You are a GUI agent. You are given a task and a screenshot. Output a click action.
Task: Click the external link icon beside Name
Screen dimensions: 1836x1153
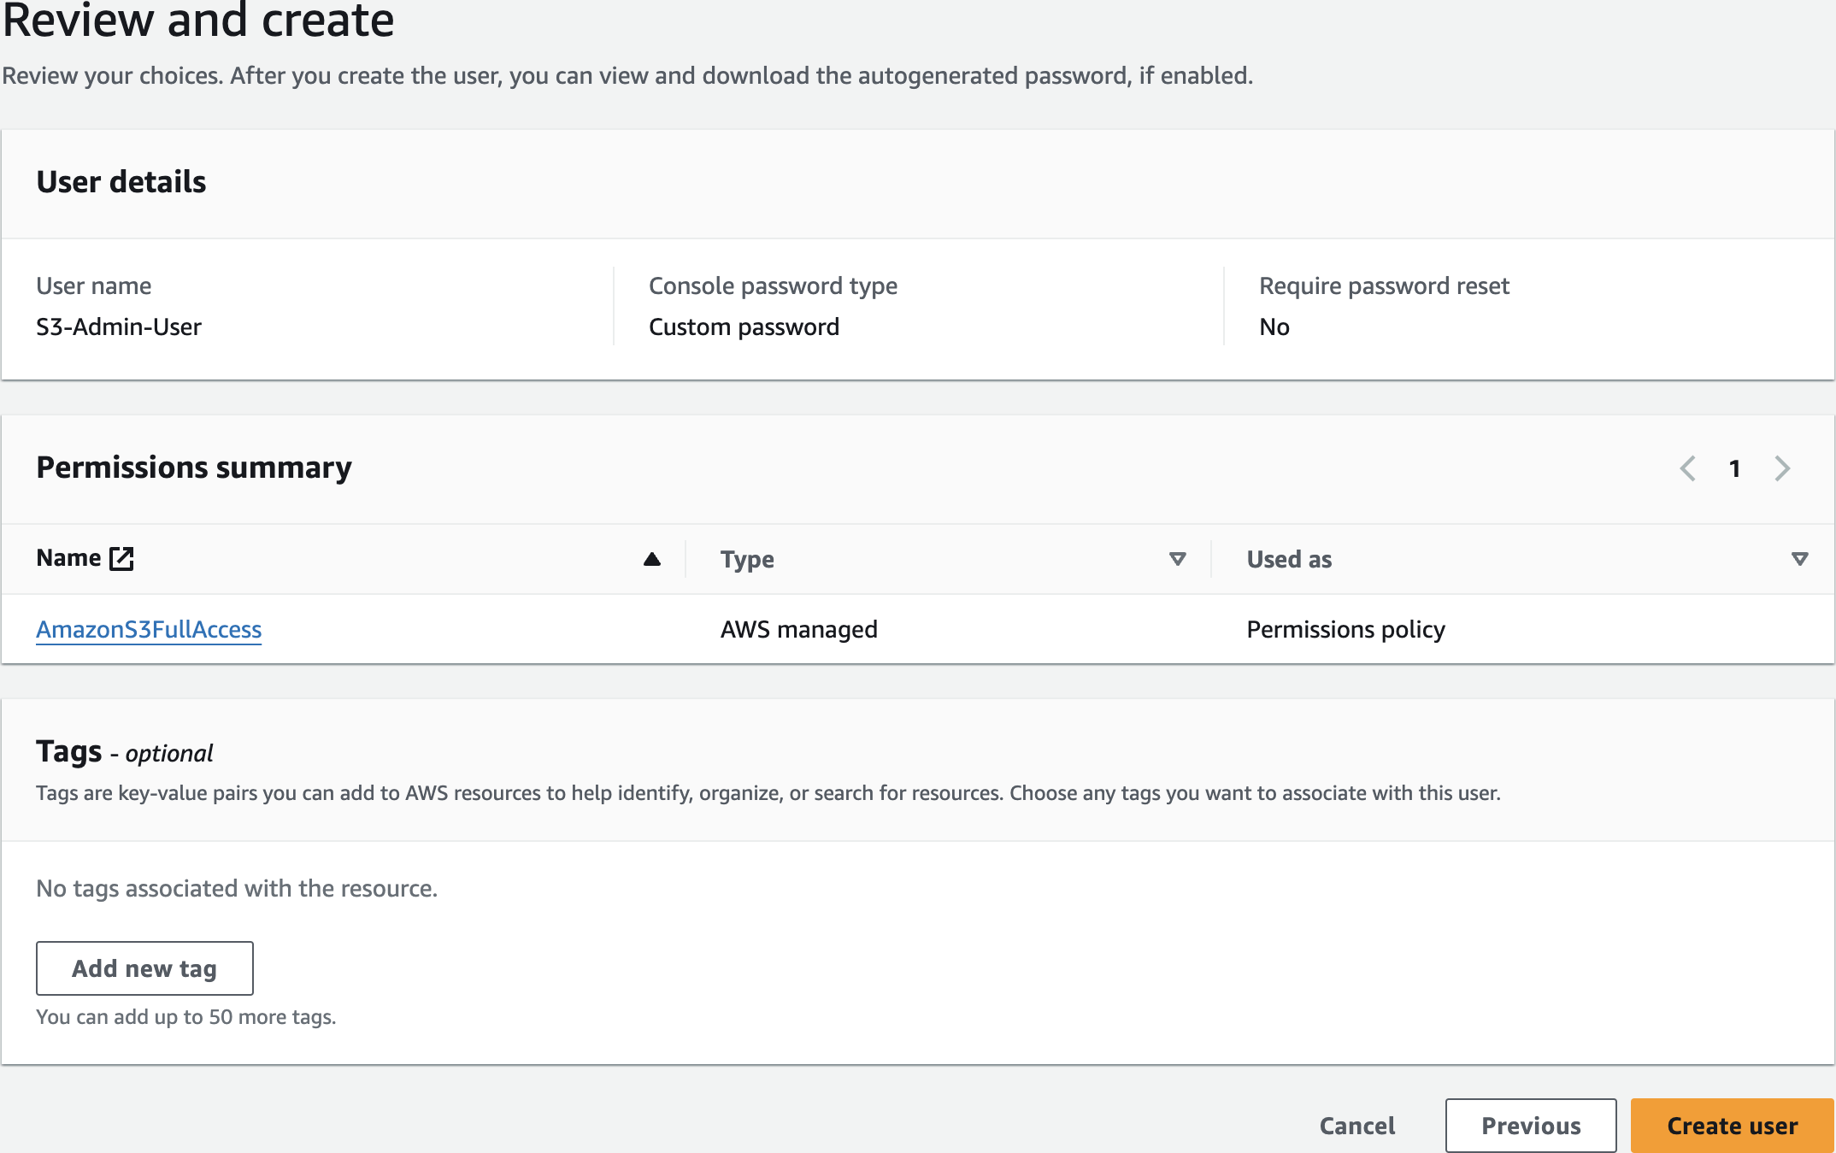click(121, 558)
